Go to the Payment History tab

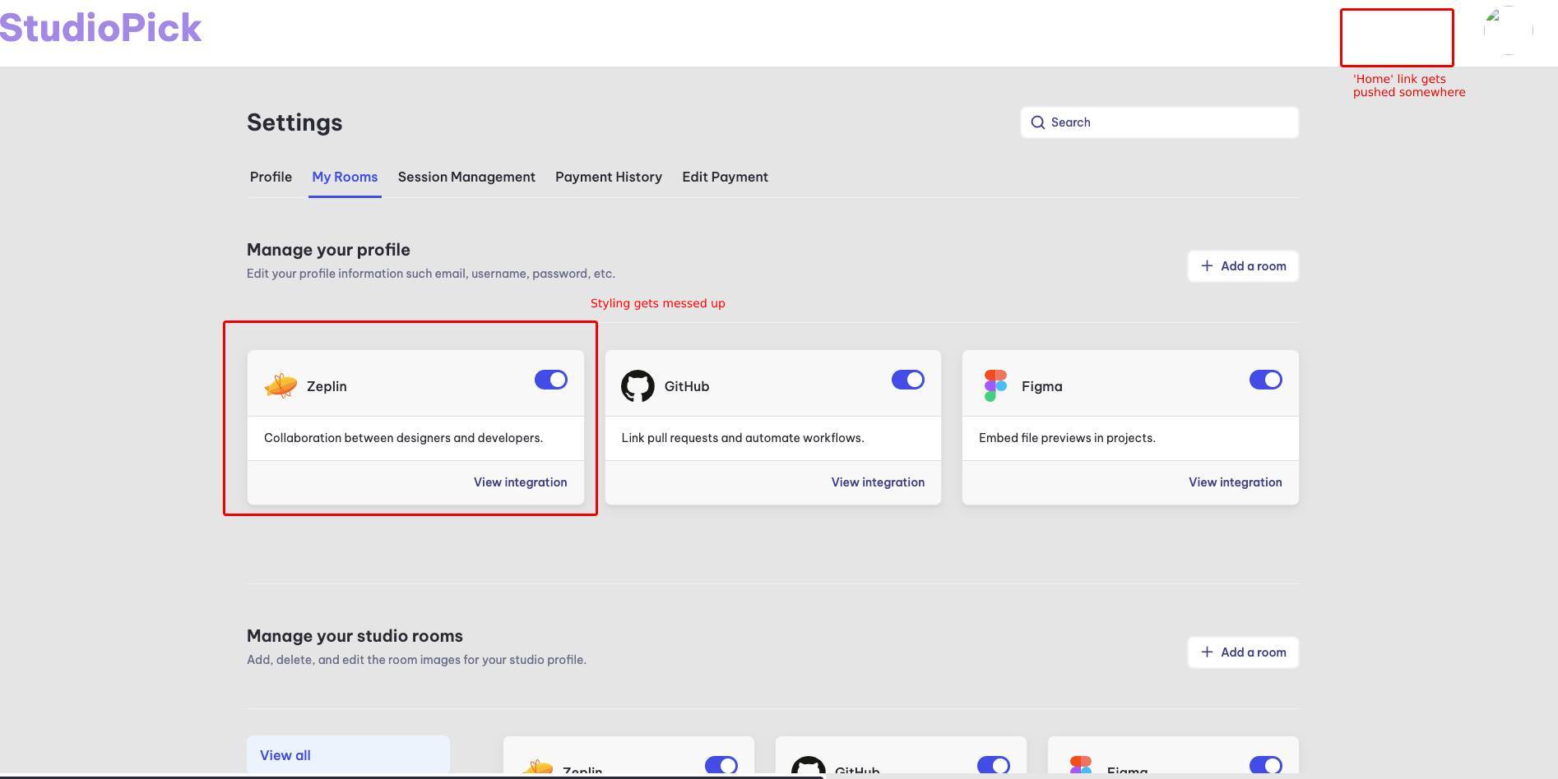(x=609, y=177)
